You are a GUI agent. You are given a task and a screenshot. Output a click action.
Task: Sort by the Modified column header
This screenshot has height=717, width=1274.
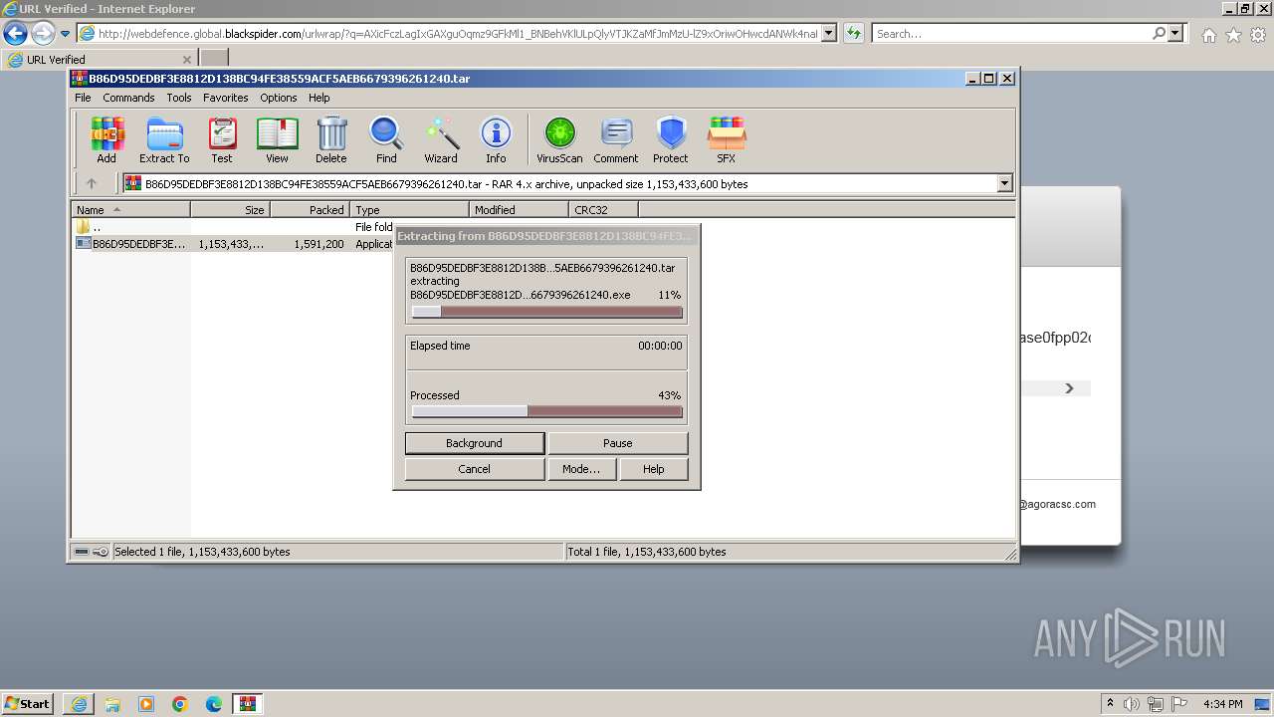coord(519,210)
